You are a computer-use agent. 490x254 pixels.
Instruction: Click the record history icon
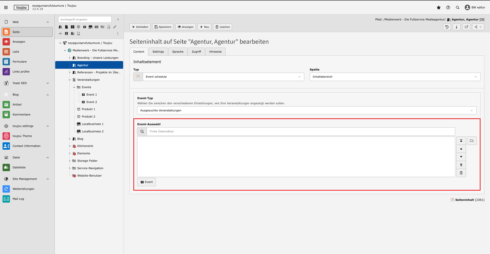[x=447, y=27]
